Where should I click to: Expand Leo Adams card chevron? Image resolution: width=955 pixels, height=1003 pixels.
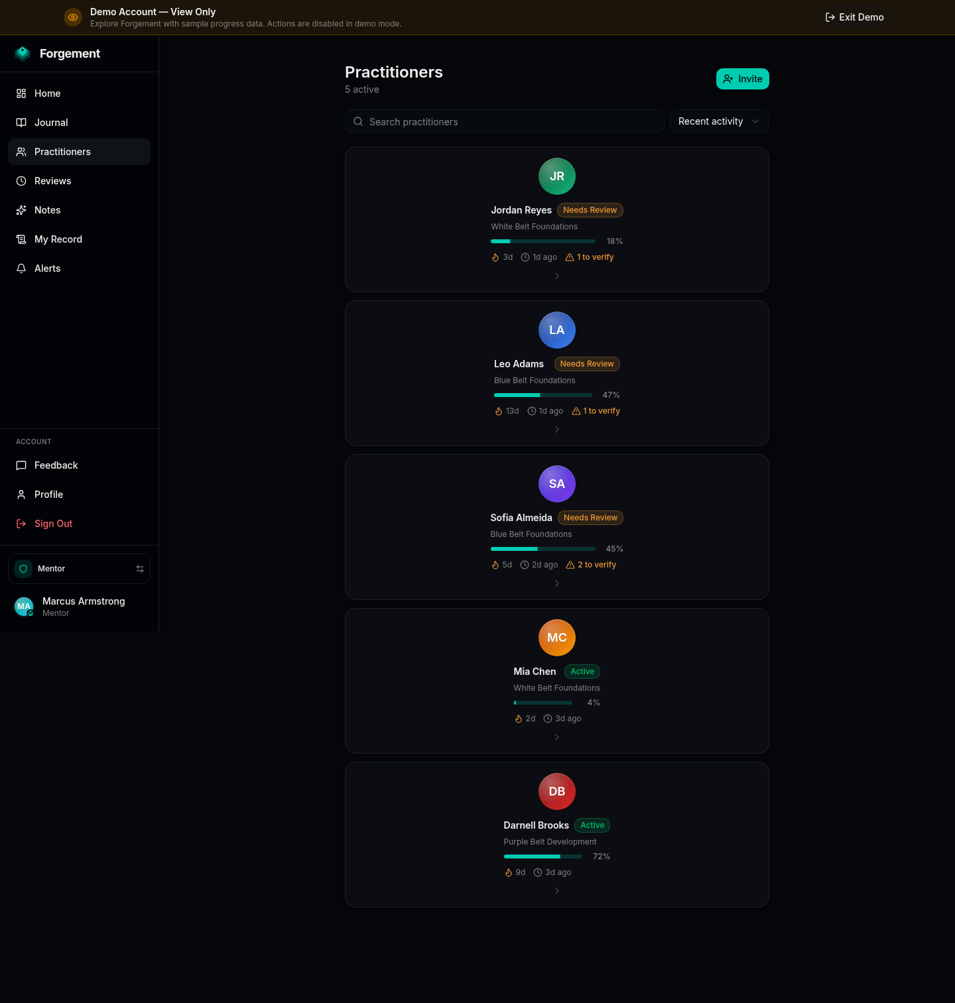tap(557, 430)
